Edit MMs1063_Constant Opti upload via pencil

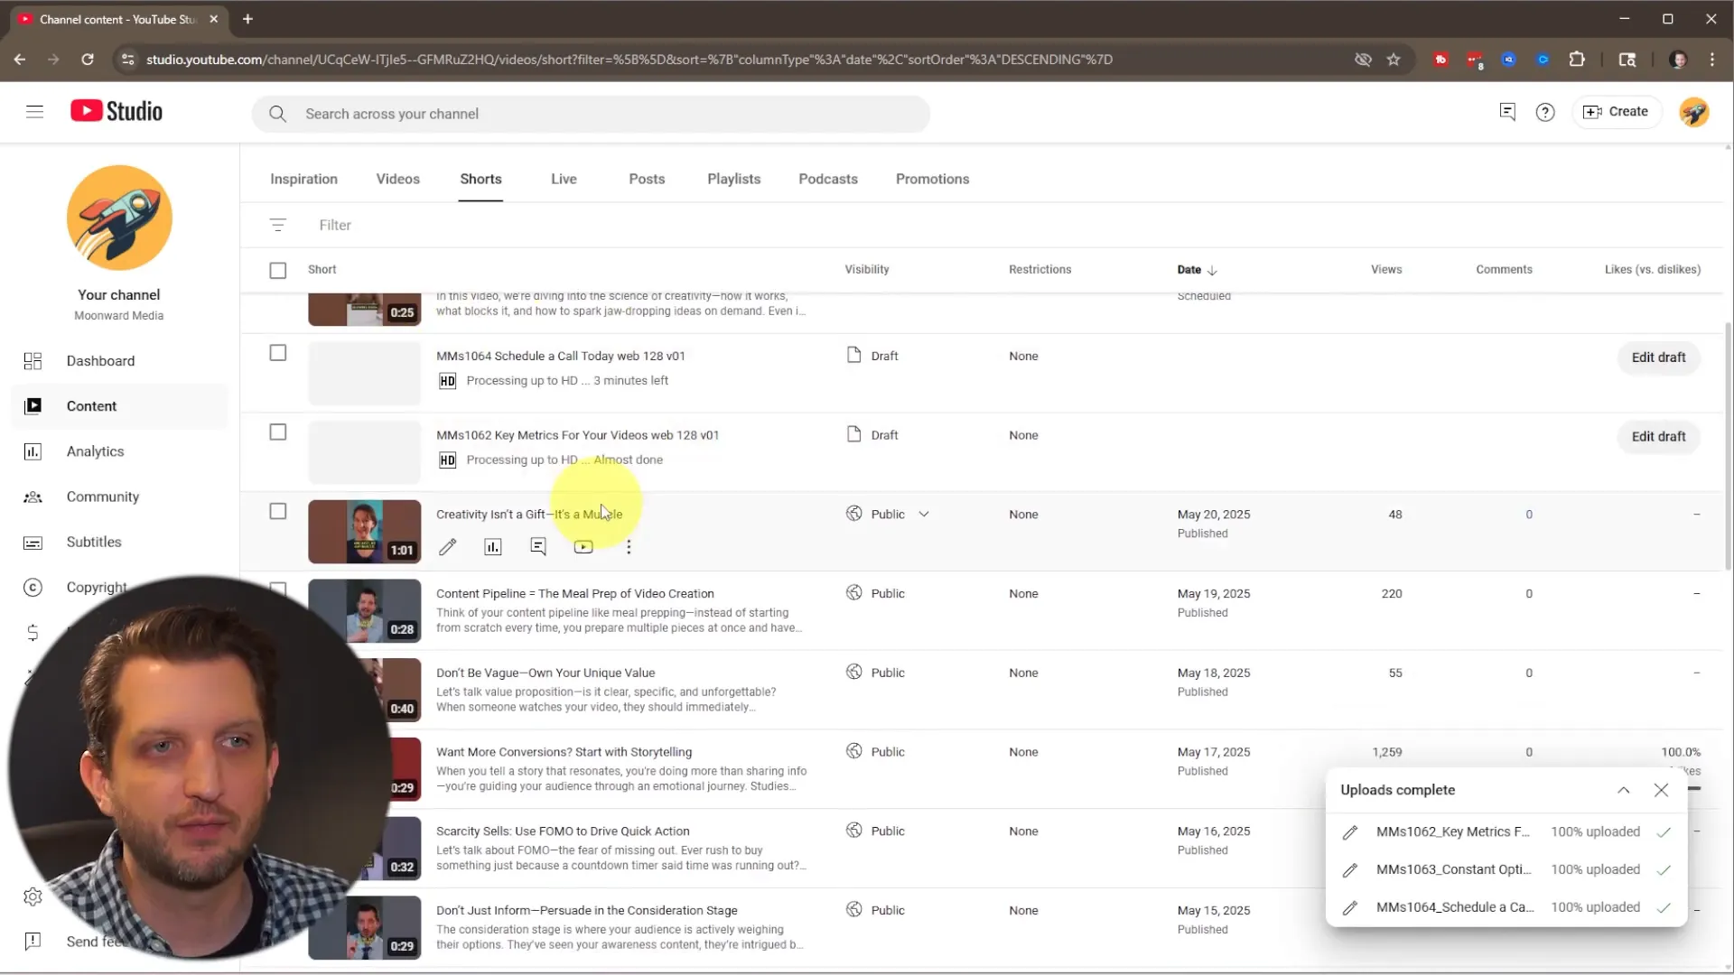[x=1350, y=870]
